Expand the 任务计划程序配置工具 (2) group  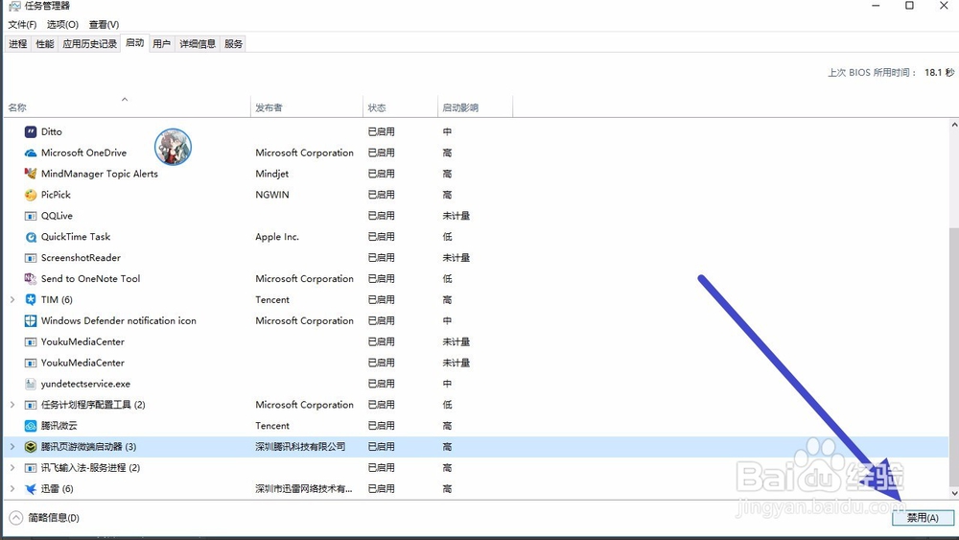pyautogui.click(x=12, y=405)
